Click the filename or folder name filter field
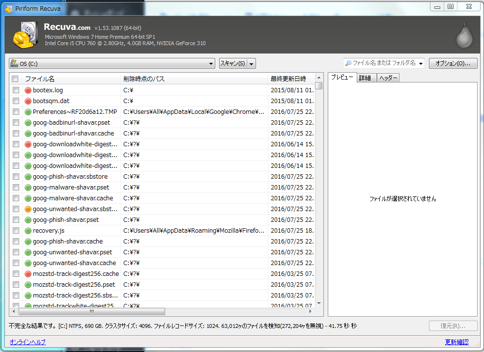Viewport: 484px width, 352px height. (384, 63)
